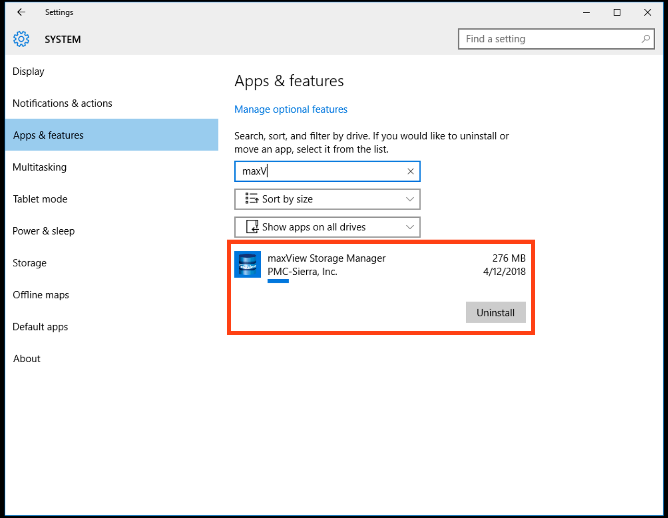Viewport: 668px width, 518px height.
Task: Click the 276 MB size value
Action: (509, 258)
